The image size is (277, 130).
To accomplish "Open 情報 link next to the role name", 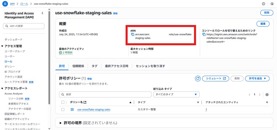I will point(115,13).
